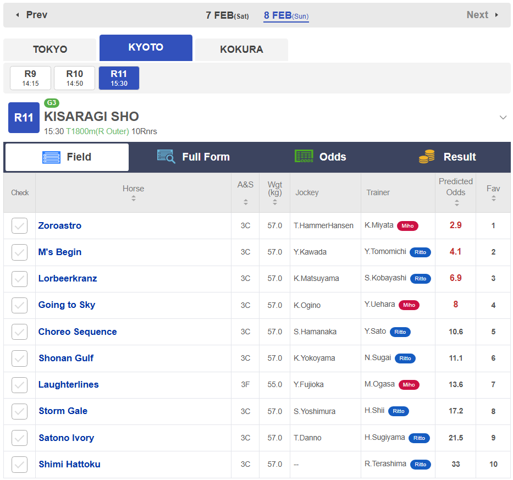The image size is (513, 480).
Task: Check the box for Shonan Gulf
Action: pyautogui.click(x=19, y=358)
